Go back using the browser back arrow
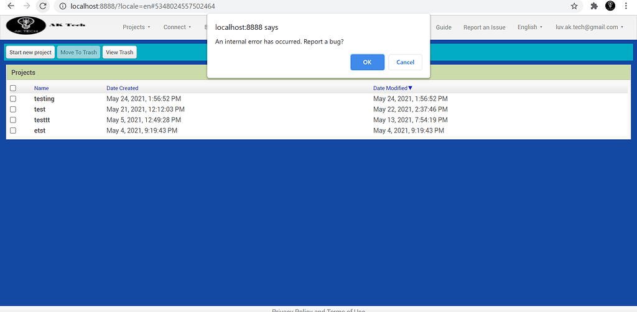This screenshot has height=312, width=637. coord(11,6)
